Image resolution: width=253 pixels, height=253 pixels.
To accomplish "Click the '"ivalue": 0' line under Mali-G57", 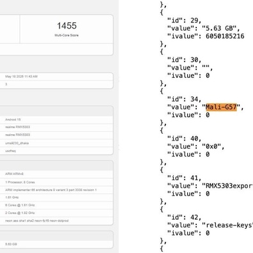I will (x=188, y=115).
